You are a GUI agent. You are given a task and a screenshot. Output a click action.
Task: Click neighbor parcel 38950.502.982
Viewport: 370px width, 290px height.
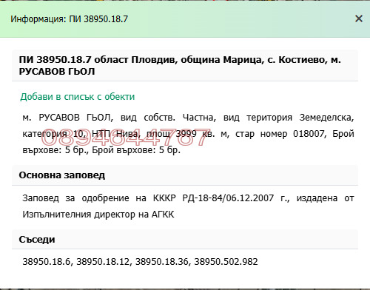tap(226, 261)
